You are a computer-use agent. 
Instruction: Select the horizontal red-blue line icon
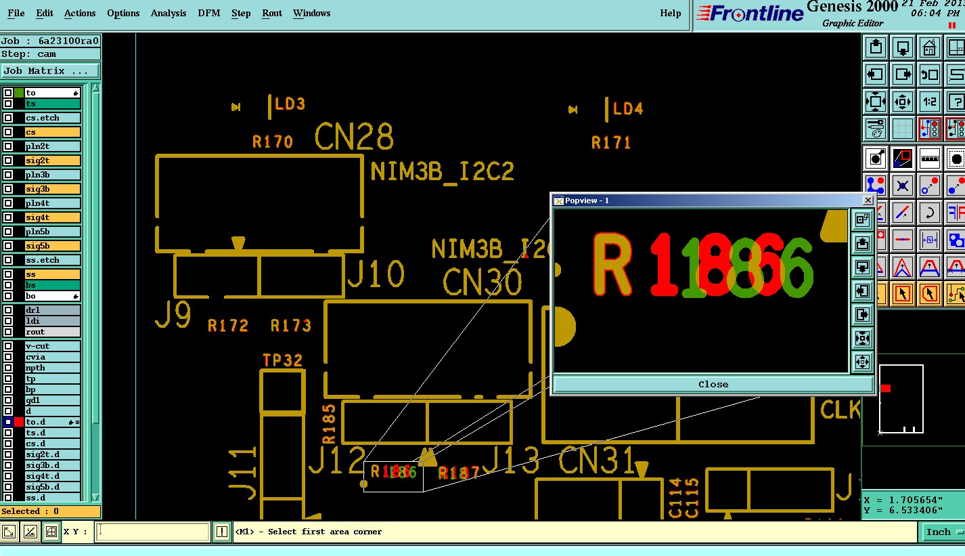[903, 240]
